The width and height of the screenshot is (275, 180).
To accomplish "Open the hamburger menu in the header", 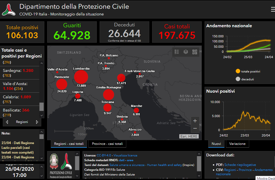I will pos(273,10).
